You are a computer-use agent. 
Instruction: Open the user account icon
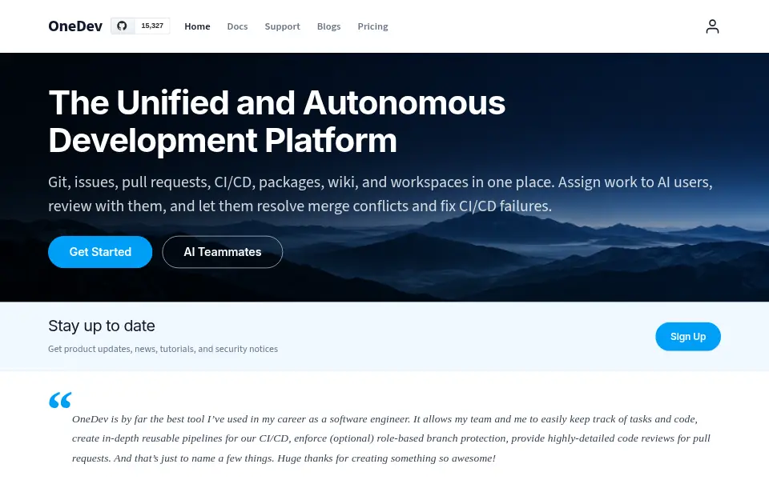(x=712, y=26)
